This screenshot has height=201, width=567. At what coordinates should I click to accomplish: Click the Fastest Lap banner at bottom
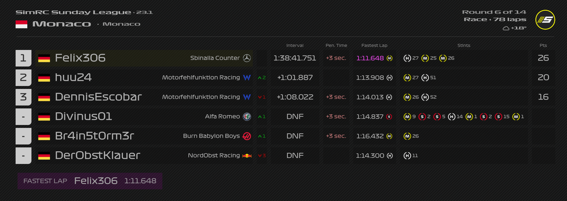coord(90,181)
